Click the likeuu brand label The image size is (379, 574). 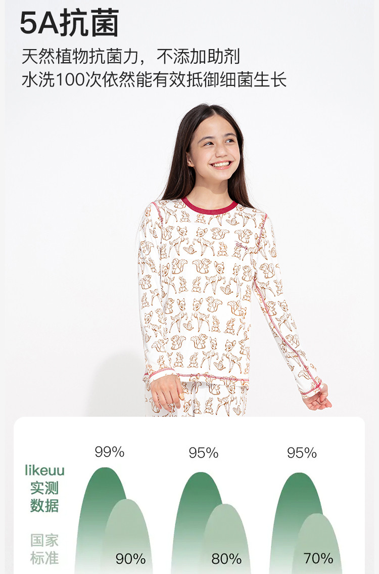(44, 470)
